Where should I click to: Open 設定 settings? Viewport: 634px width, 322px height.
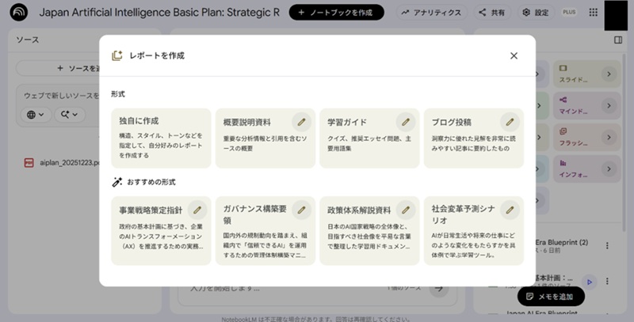pos(536,13)
